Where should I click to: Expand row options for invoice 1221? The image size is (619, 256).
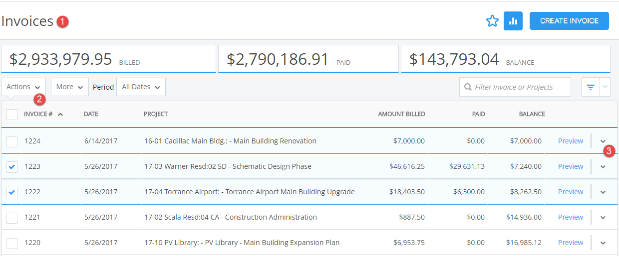603,218
